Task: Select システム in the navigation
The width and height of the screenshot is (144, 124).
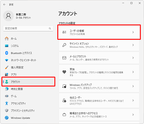Action: point(15,46)
